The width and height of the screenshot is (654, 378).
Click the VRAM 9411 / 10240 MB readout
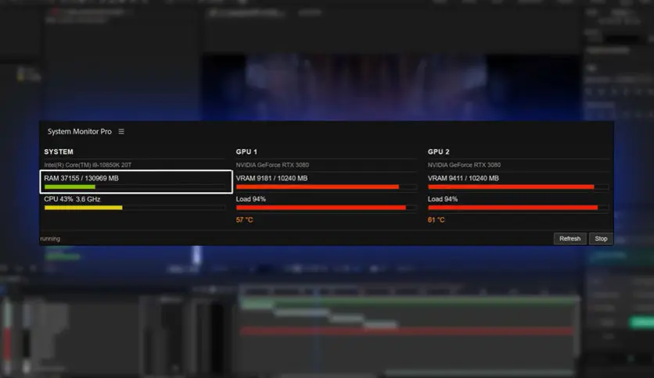pyautogui.click(x=463, y=178)
